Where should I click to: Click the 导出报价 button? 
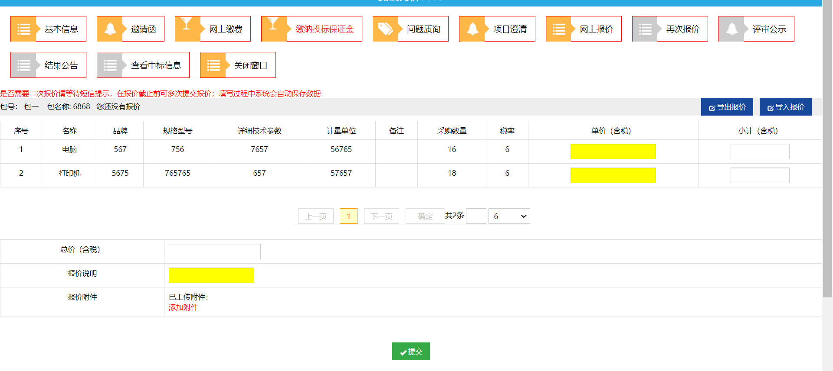click(x=727, y=107)
